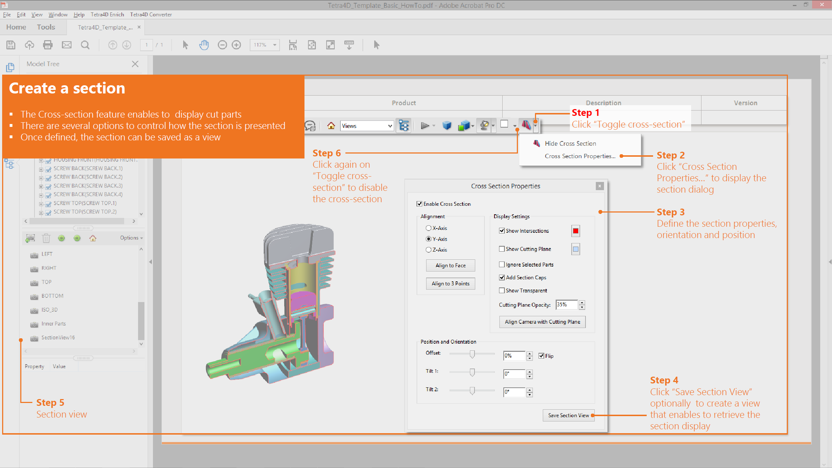Uncheck Show Intersections
The height and width of the screenshot is (468, 832).
click(x=502, y=231)
